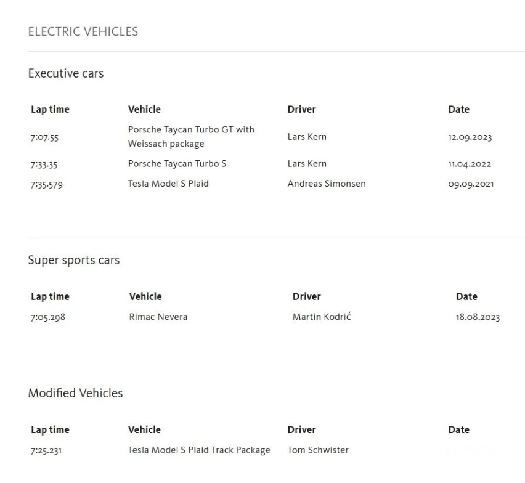The height and width of the screenshot is (483, 525).
Task: Select the Porsche Taycan Turbo S entry
Action: pyautogui.click(x=177, y=164)
